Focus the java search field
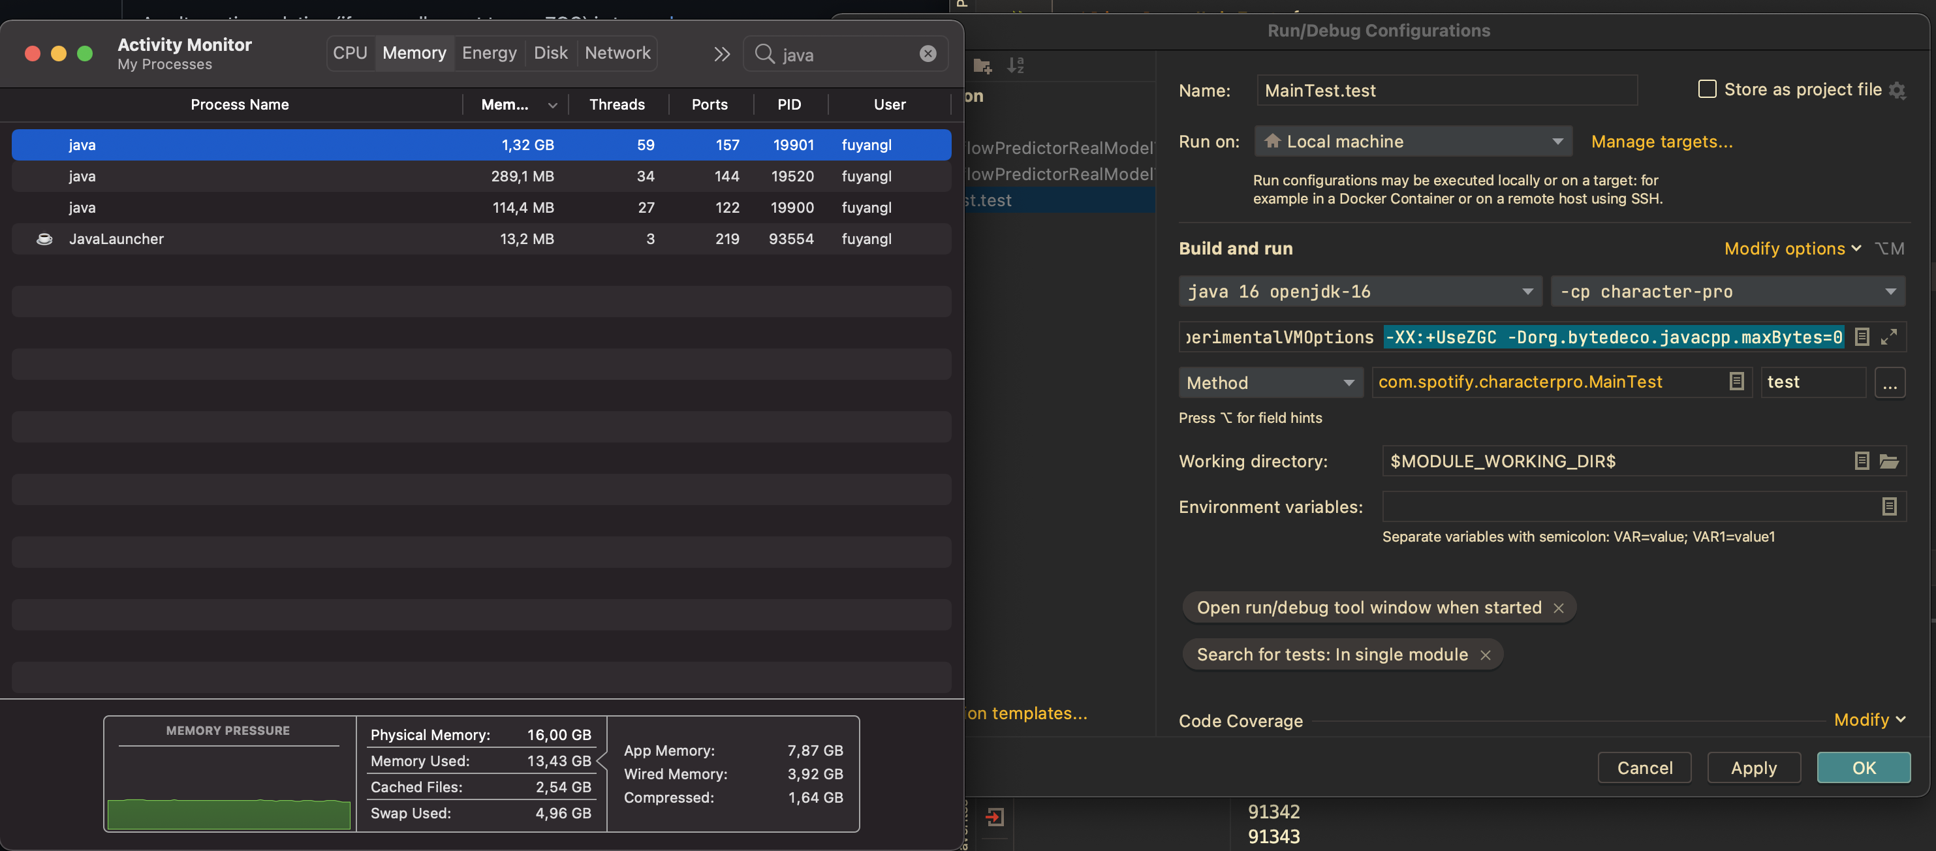Viewport: 1936px width, 851px height. pyautogui.click(x=845, y=54)
